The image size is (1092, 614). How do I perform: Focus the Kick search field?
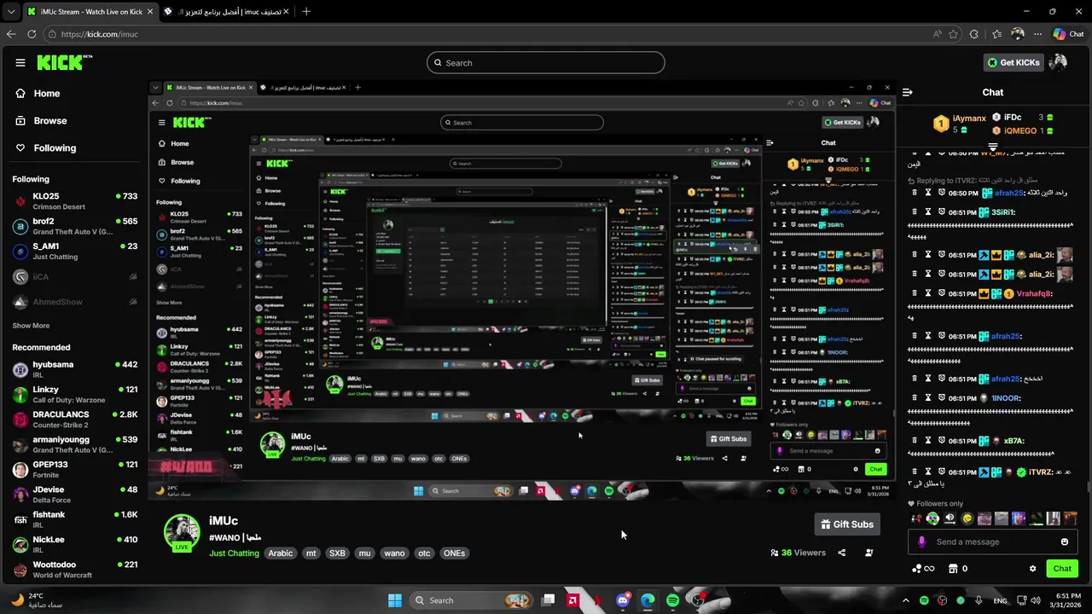546,62
